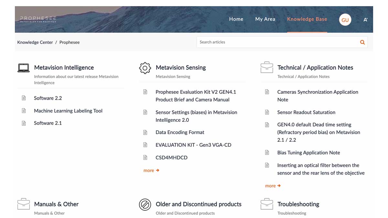
Task: Click the Older and Discontinued products icon
Action: point(145,204)
